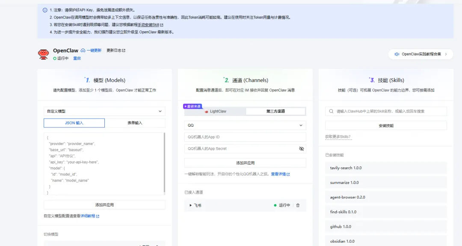This screenshot has height=246, width=462.
Task: Click the 模型 (Models) heading
Action: pos(110,80)
